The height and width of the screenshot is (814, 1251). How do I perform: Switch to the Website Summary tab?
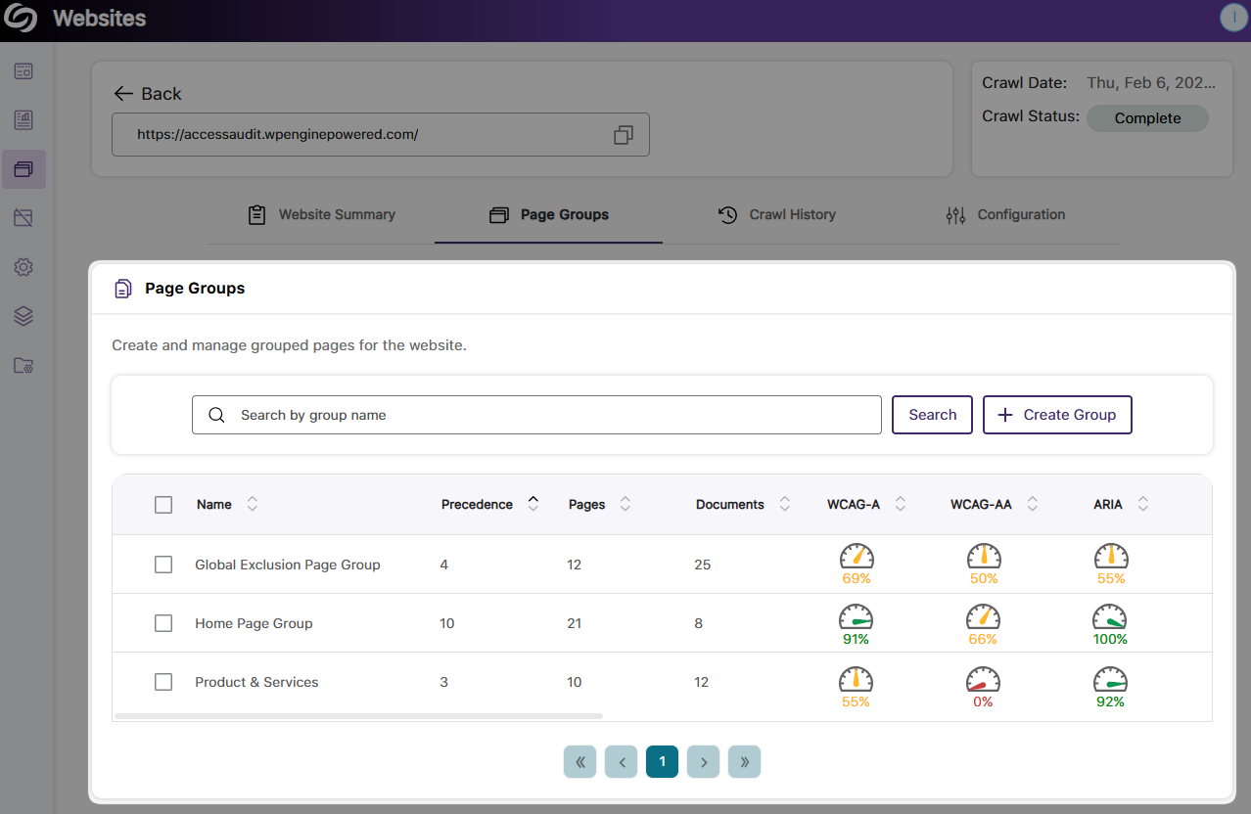322,214
